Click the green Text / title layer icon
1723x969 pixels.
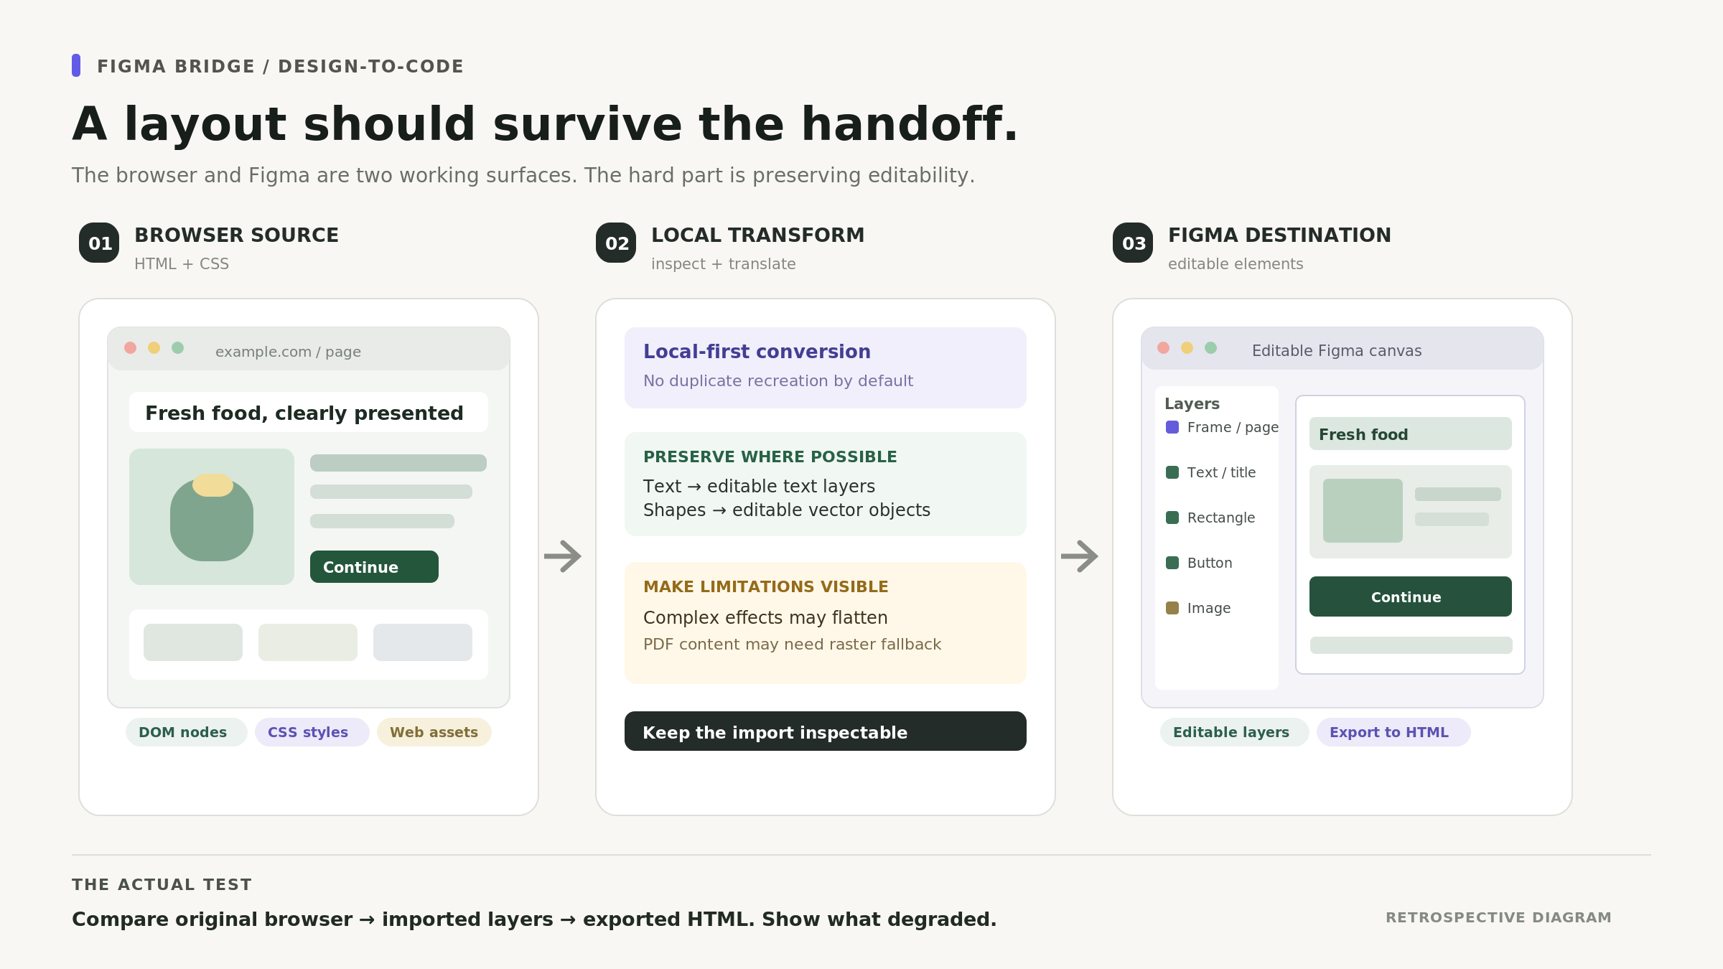pyautogui.click(x=1172, y=472)
